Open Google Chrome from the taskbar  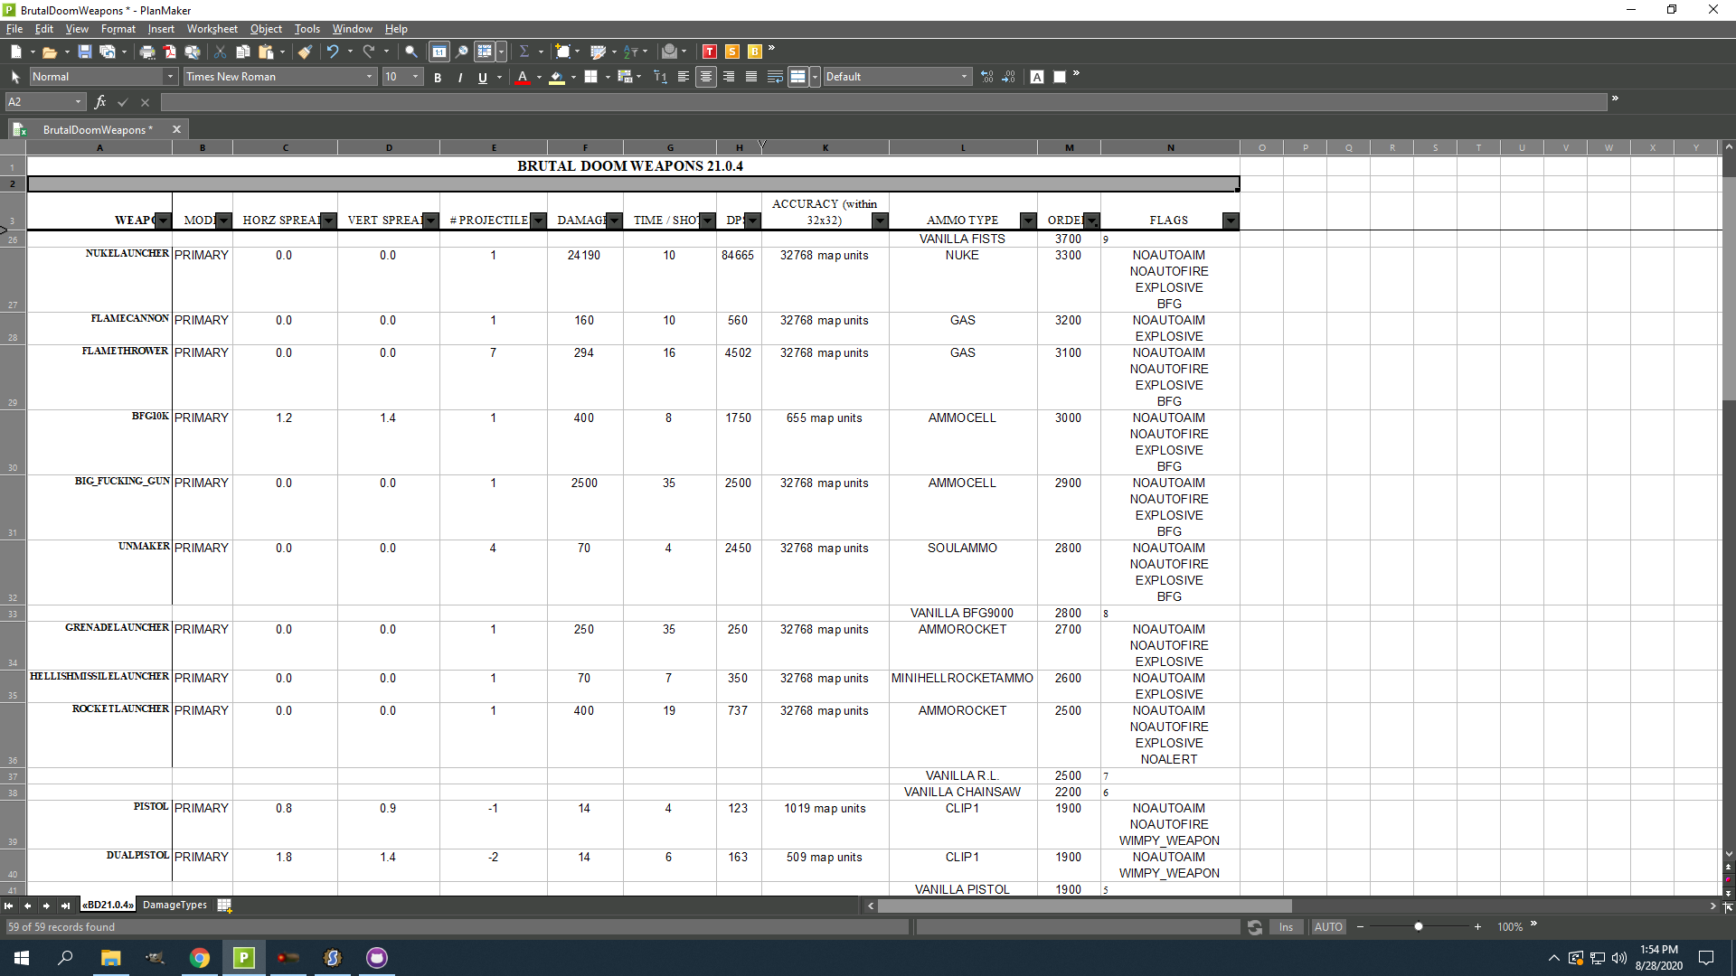[x=199, y=958]
